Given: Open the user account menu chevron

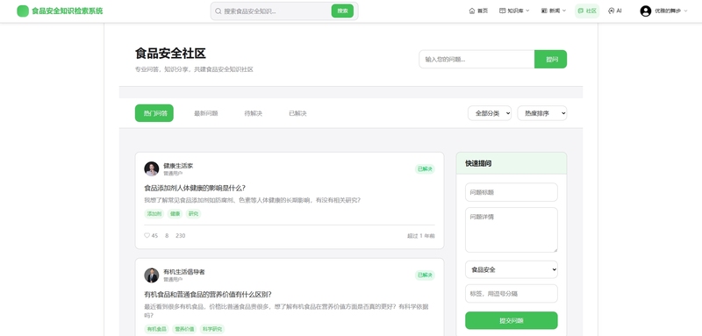Looking at the screenshot, I should click(686, 11).
